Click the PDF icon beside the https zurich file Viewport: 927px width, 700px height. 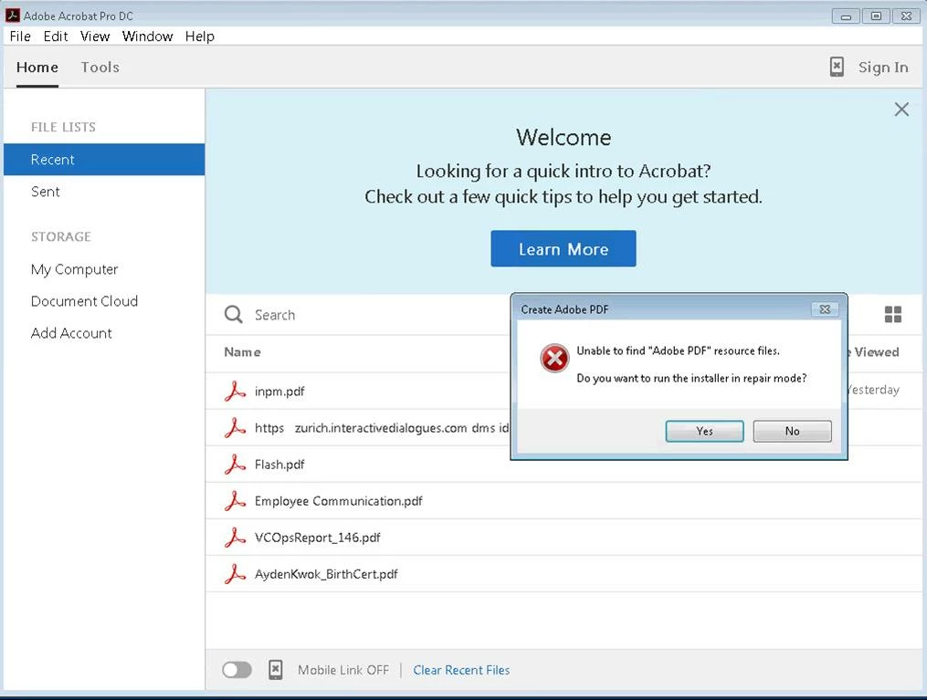(x=235, y=428)
